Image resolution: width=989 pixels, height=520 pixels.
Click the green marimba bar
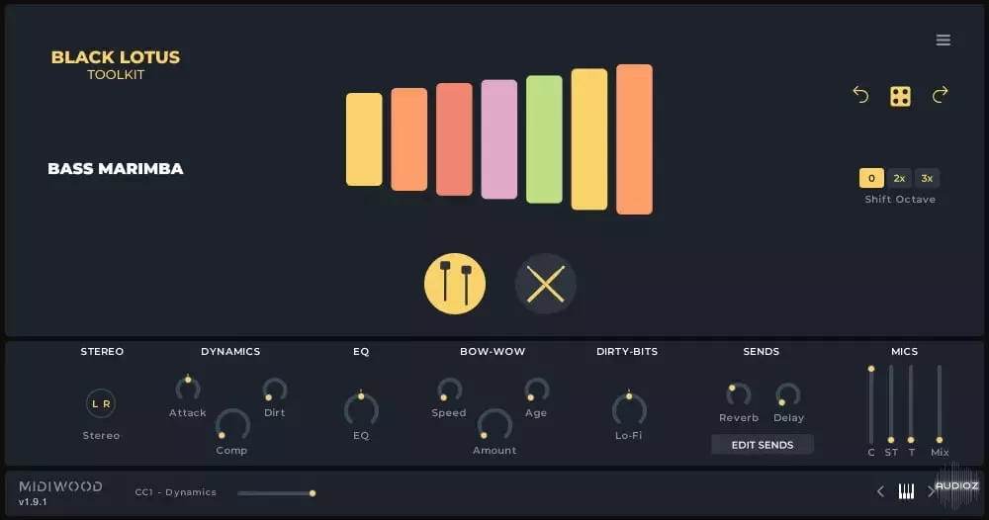click(544, 139)
